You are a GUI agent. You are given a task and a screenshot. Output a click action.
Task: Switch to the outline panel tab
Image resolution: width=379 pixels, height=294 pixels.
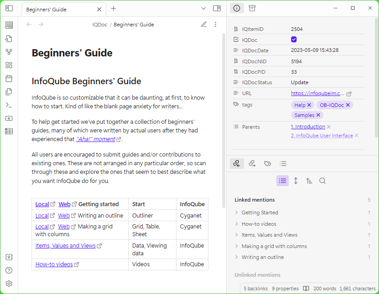coord(283,163)
